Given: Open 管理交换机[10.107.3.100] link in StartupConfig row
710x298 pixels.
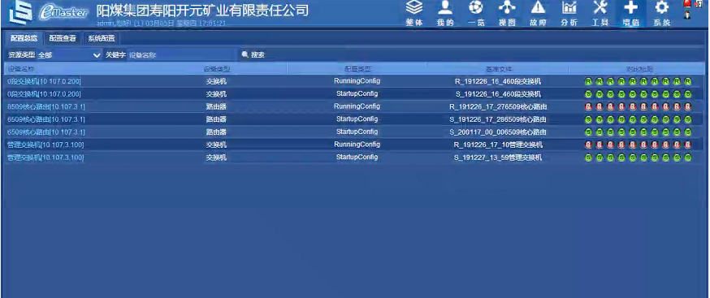Looking at the screenshot, I should [x=45, y=158].
